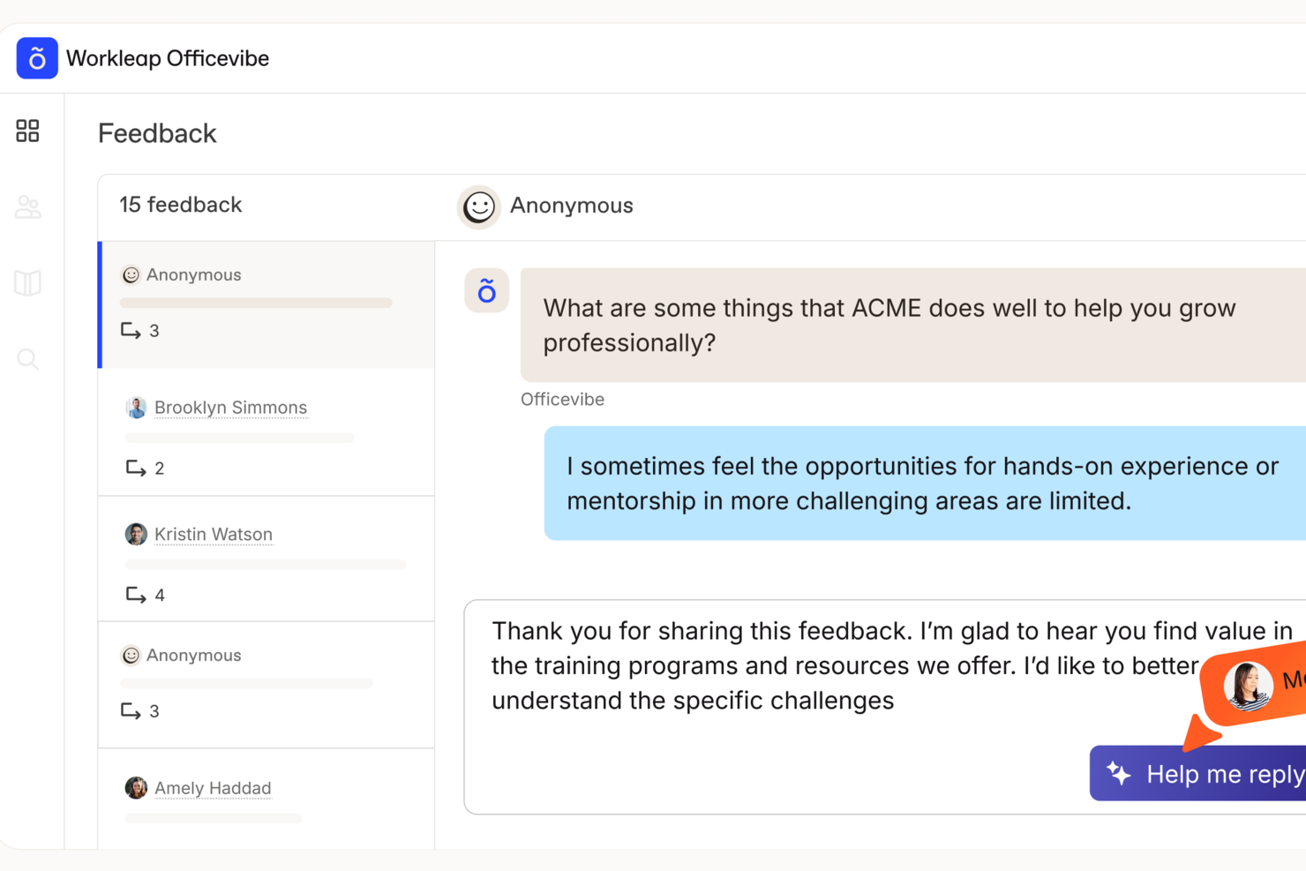Click Brooklyn Simmons profile avatar

tap(136, 407)
